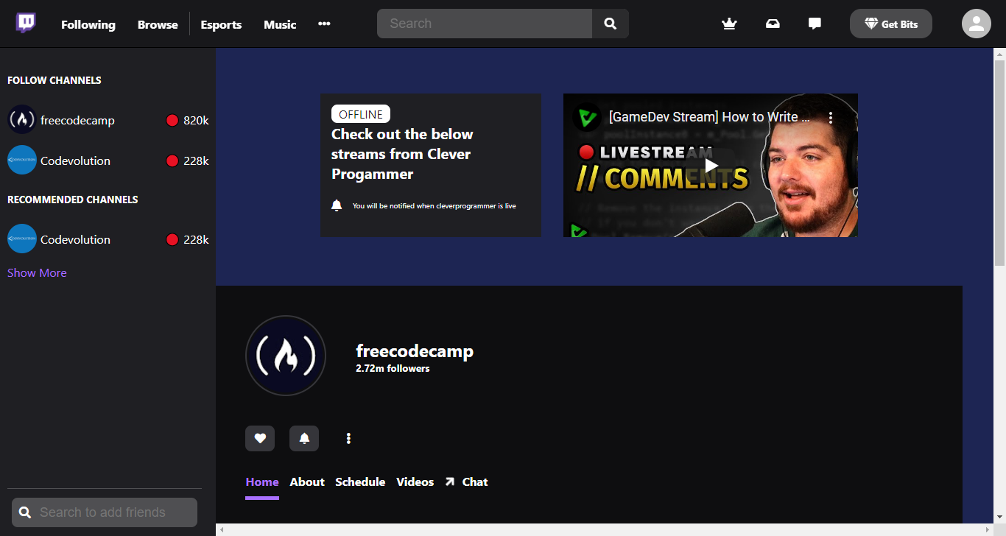Click the Get Bits button

890,23
